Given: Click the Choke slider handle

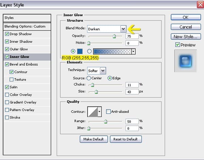Looking at the screenshot, I should pos(92,85).
